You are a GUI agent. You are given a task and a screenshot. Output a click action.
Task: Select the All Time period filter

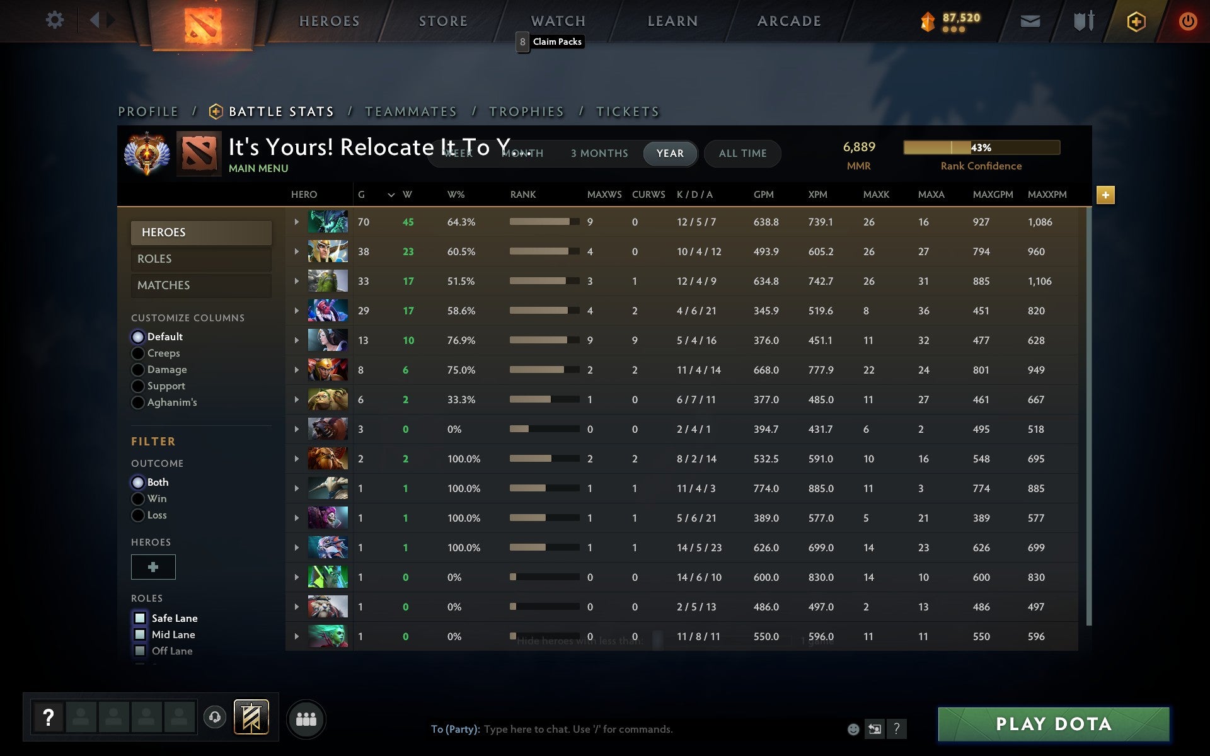click(742, 153)
